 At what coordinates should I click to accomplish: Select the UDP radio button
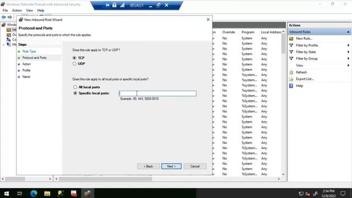74,64
